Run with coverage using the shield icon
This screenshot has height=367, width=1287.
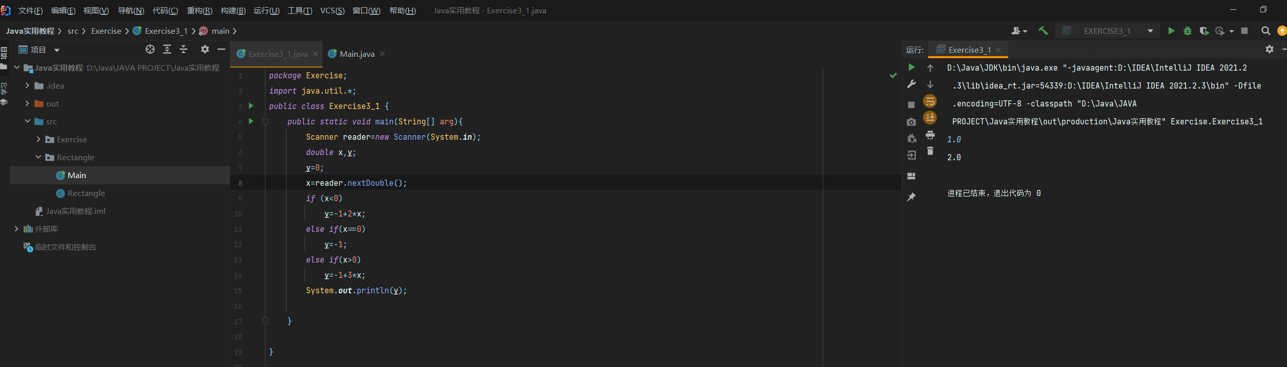click(1204, 31)
